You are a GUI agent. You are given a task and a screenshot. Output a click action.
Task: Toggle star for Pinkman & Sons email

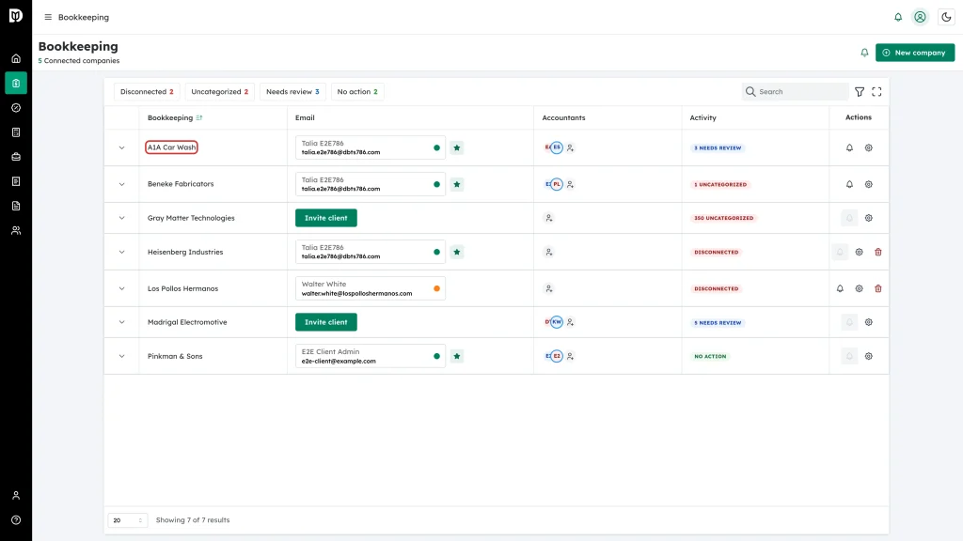[457, 356]
